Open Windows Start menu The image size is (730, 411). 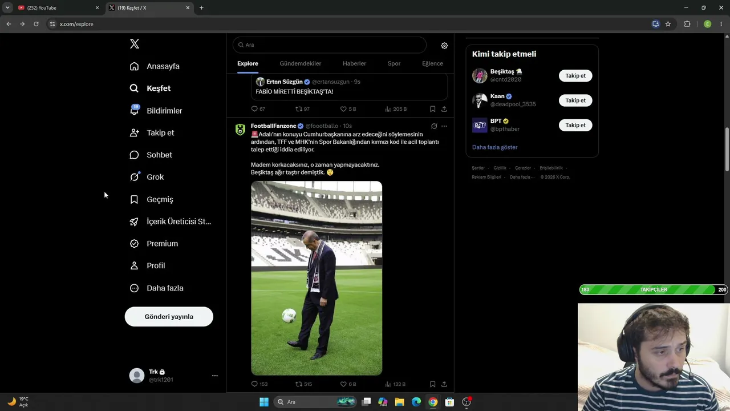tap(264, 402)
